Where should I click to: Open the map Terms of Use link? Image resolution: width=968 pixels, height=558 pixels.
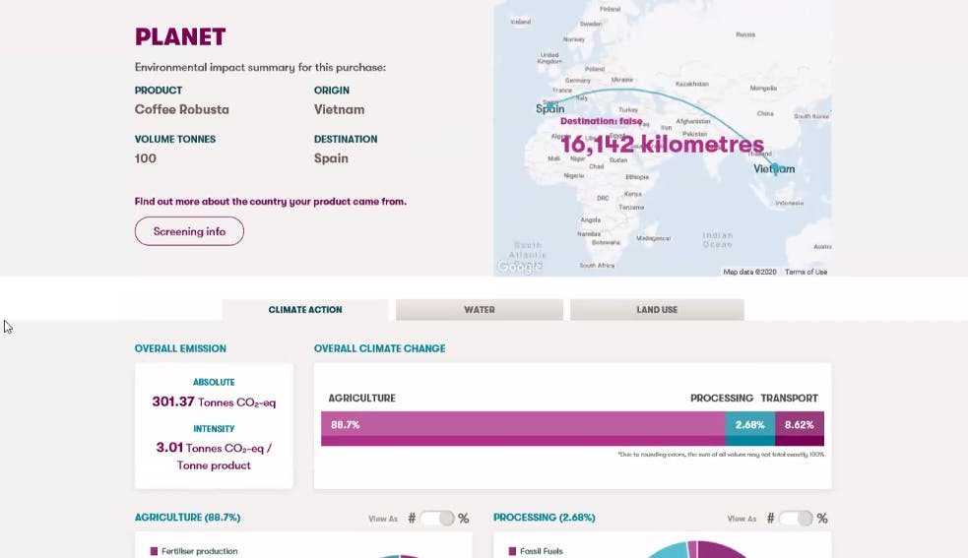tap(806, 272)
